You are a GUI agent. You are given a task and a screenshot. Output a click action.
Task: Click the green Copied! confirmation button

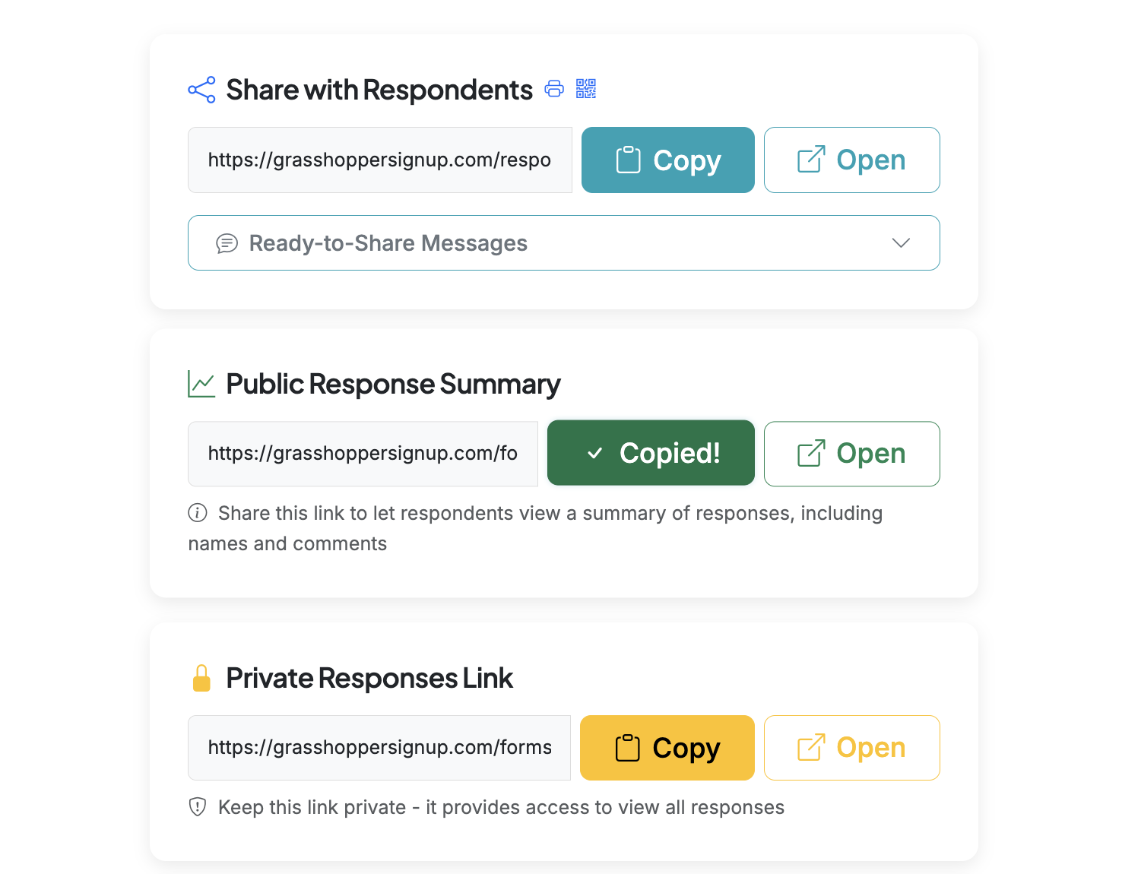point(651,453)
